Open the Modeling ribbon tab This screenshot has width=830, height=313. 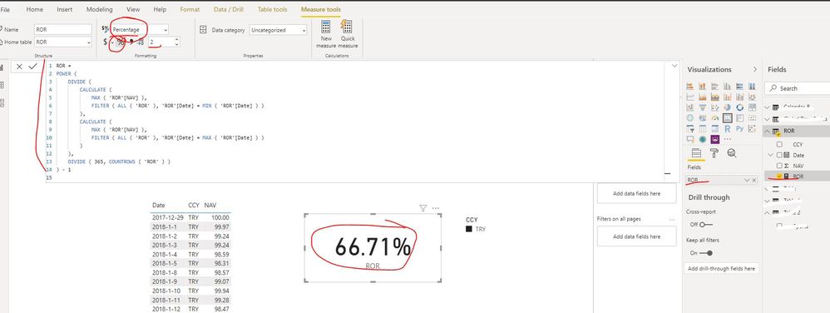click(x=100, y=9)
